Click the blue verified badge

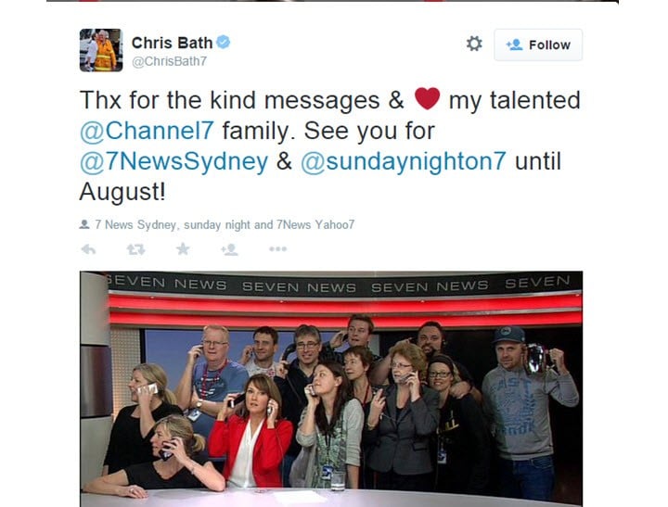(x=224, y=42)
